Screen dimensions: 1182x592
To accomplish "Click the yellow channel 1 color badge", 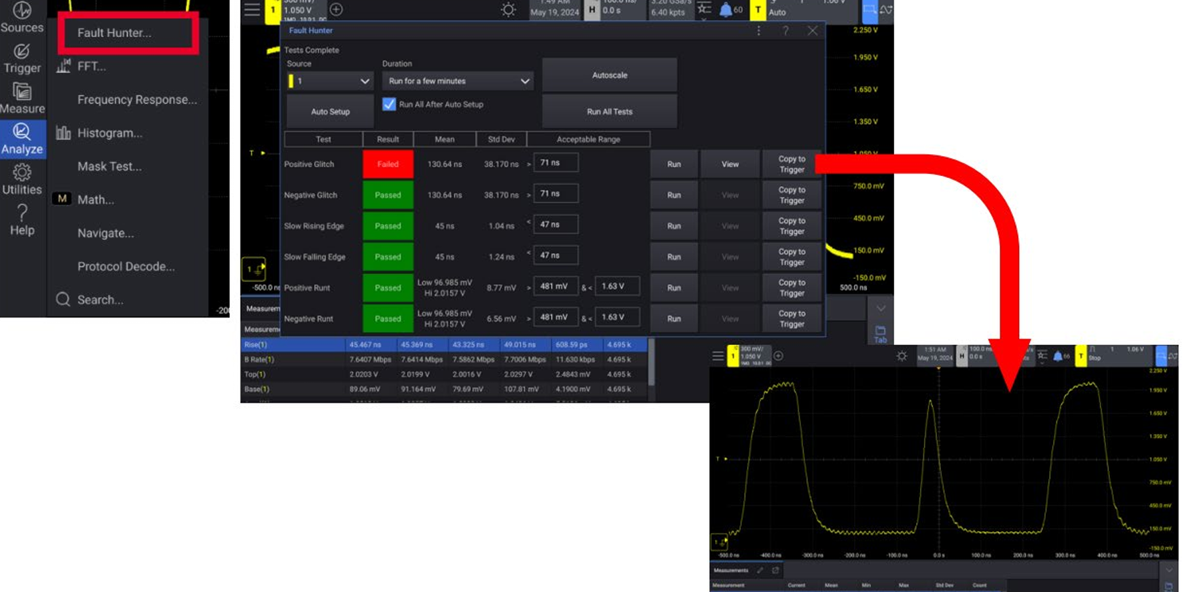I will click(x=273, y=10).
